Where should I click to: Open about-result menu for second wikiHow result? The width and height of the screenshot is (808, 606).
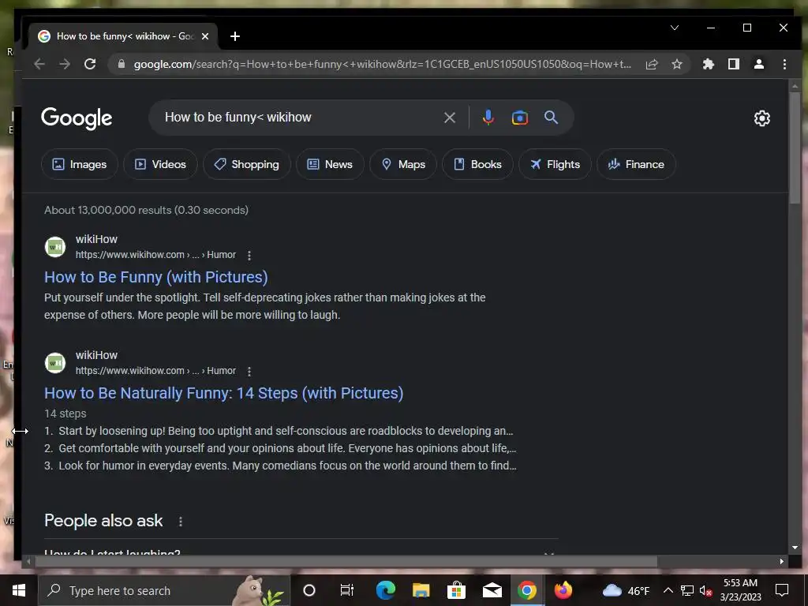tap(249, 371)
